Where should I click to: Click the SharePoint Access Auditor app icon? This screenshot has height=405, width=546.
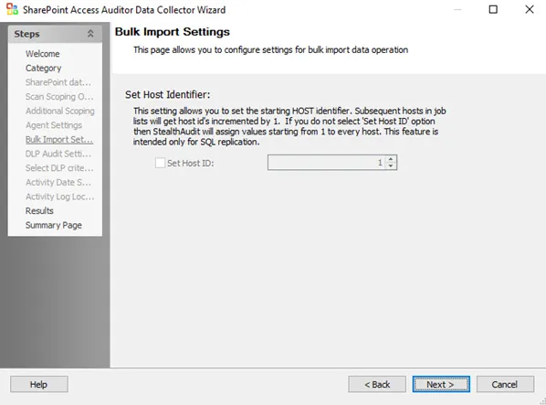[12, 9]
